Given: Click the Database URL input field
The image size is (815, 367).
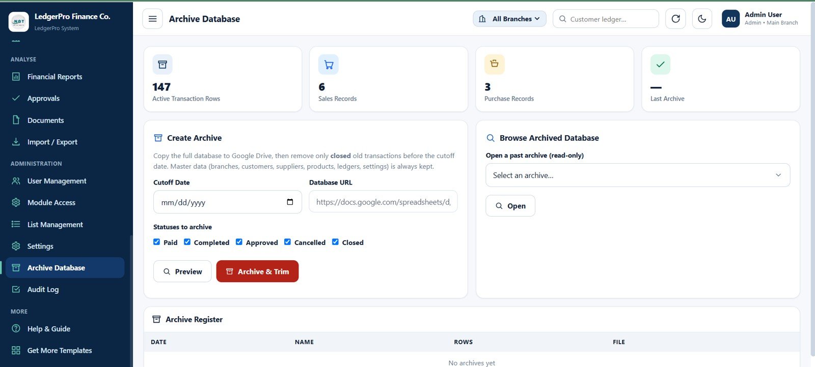Looking at the screenshot, I should 383,202.
